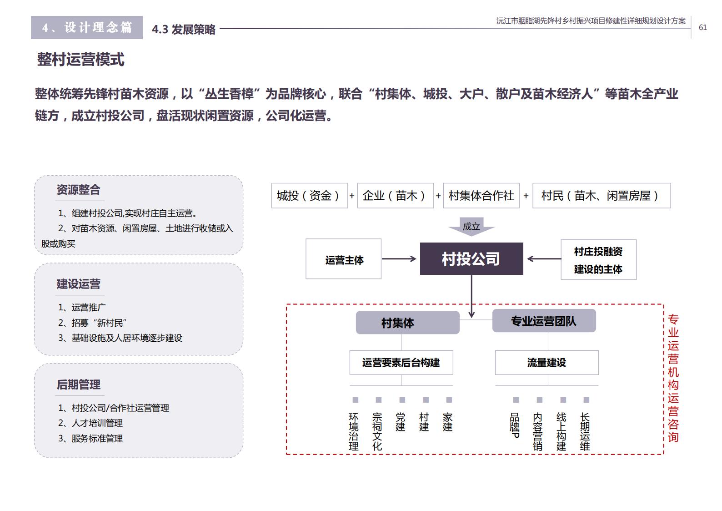
Task: Click the '4.3 发展策略' subsection title
Action: point(184,30)
